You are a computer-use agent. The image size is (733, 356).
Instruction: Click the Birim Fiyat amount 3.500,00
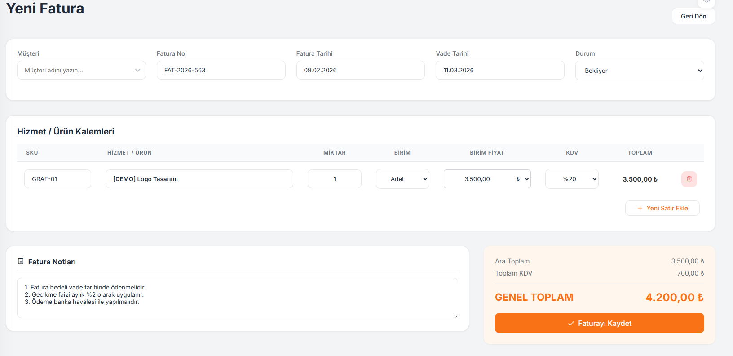click(477, 179)
